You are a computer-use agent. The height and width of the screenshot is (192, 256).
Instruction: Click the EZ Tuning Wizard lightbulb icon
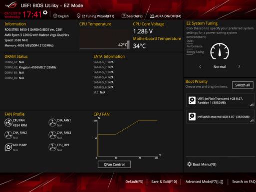tap(78, 16)
